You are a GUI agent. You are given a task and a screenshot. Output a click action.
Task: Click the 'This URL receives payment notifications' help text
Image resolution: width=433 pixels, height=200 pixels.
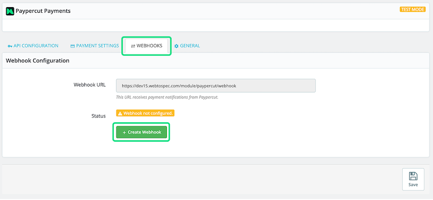[x=167, y=97]
